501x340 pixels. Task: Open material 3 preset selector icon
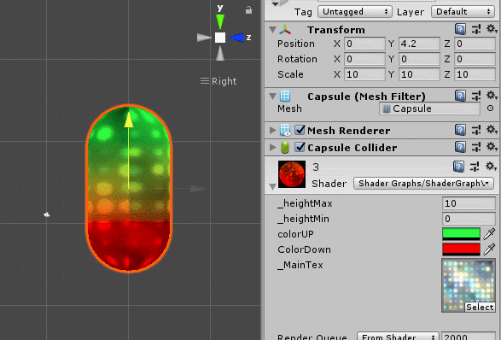[475, 167]
